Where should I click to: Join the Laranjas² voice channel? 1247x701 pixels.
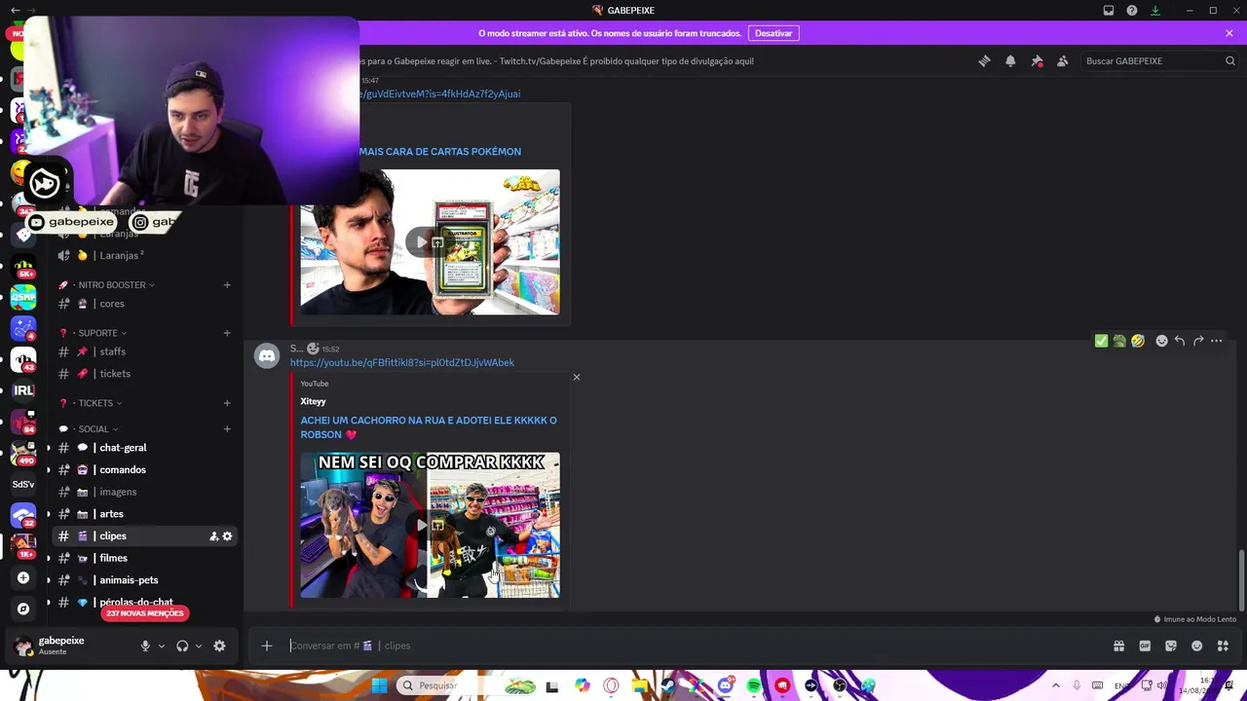tap(144, 256)
